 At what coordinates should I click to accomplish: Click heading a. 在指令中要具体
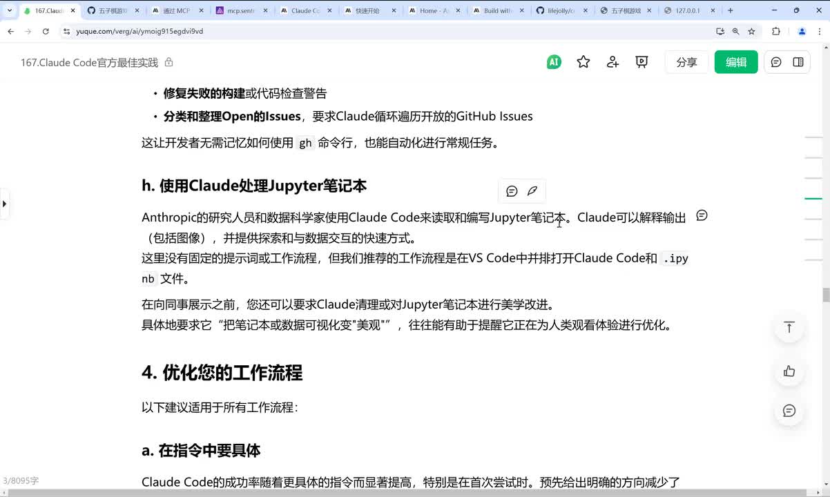tap(201, 451)
